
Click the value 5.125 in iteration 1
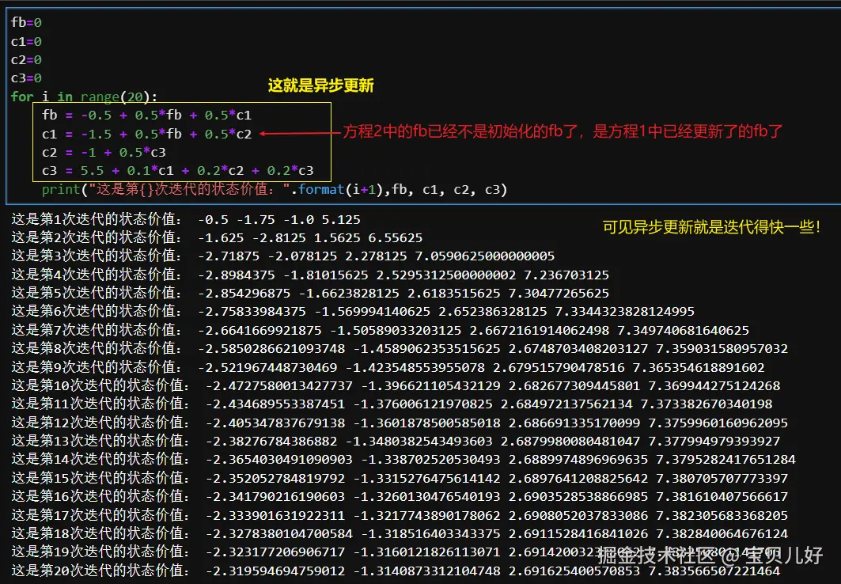(x=341, y=220)
